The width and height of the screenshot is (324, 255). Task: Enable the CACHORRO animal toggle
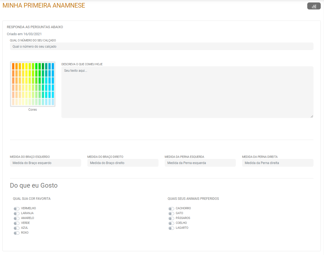point(171,209)
